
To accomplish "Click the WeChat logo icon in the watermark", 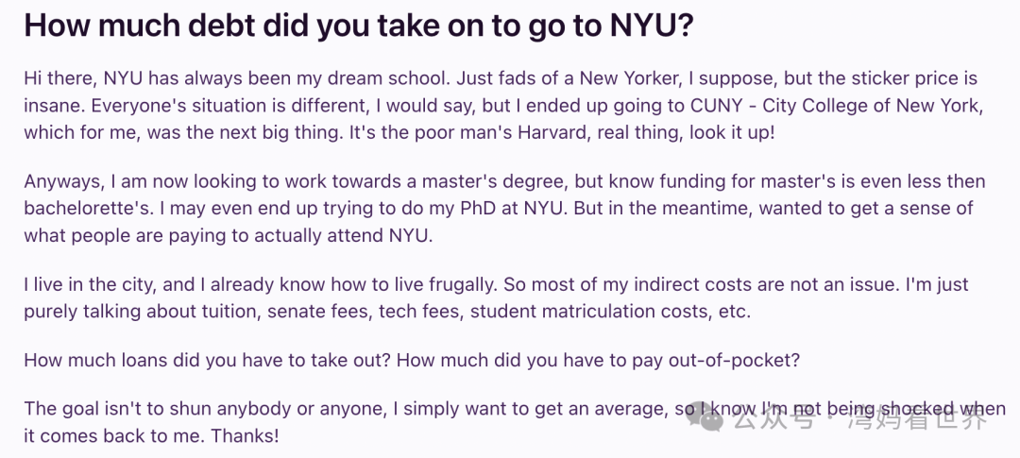I will tap(708, 416).
